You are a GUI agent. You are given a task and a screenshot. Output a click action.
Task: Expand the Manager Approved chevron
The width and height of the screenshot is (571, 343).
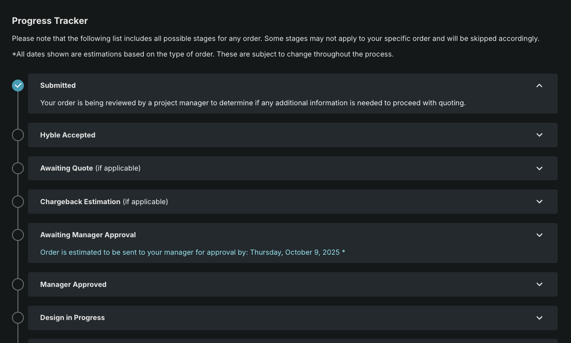[539, 284]
